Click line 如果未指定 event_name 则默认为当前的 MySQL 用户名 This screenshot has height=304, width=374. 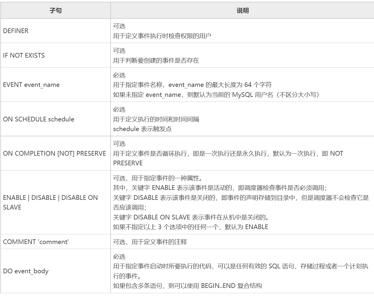(216, 95)
